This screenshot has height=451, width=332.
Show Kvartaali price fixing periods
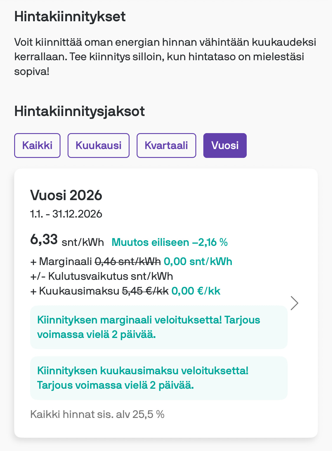pyautogui.click(x=166, y=146)
